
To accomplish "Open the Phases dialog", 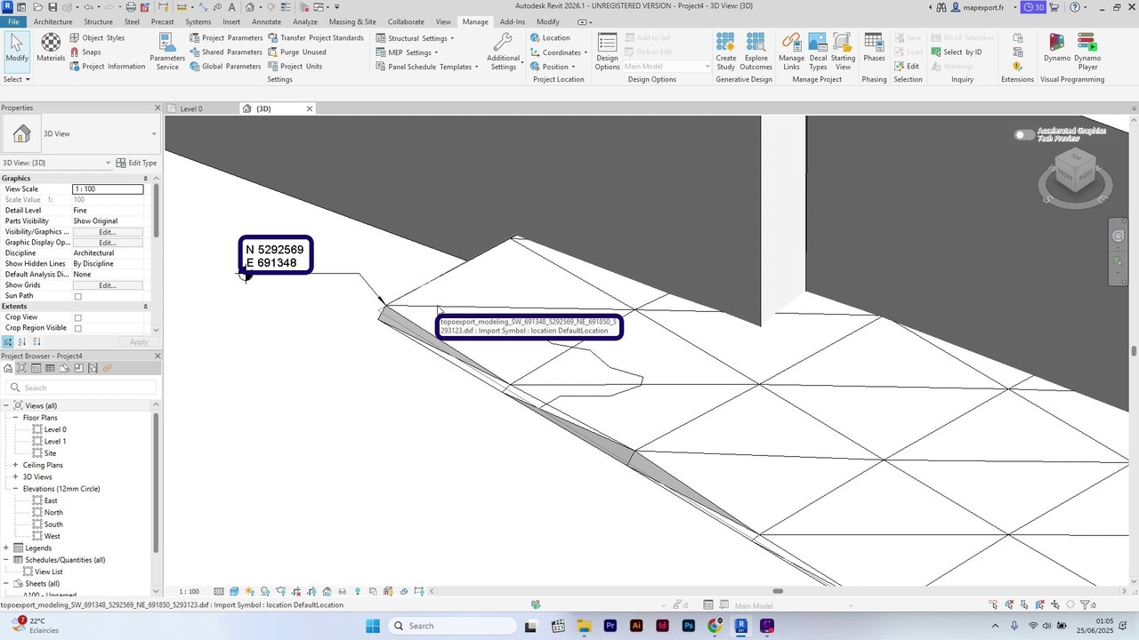I will coord(874,48).
